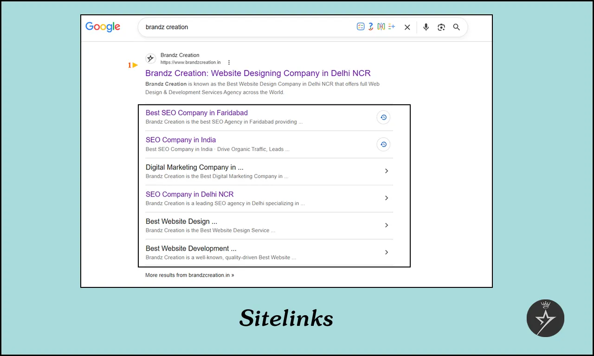Click the snippet 'Brandz Creation is the best SEO Agency'
This screenshot has height=356, width=594.
[x=224, y=122]
